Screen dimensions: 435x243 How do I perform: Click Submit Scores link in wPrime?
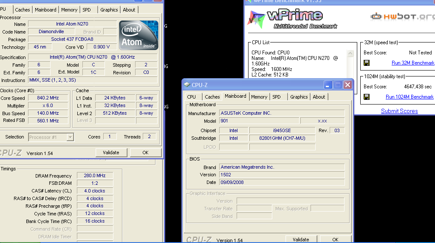tap(399, 111)
